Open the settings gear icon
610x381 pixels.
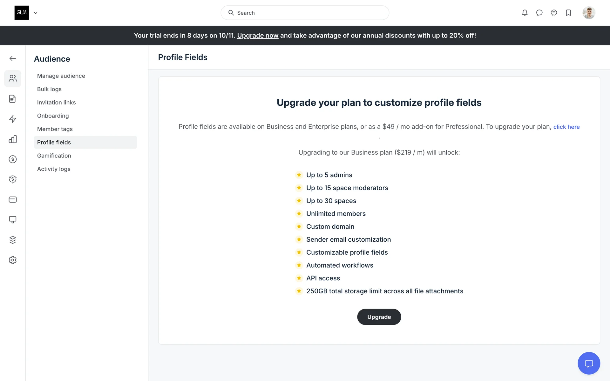click(x=13, y=260)
